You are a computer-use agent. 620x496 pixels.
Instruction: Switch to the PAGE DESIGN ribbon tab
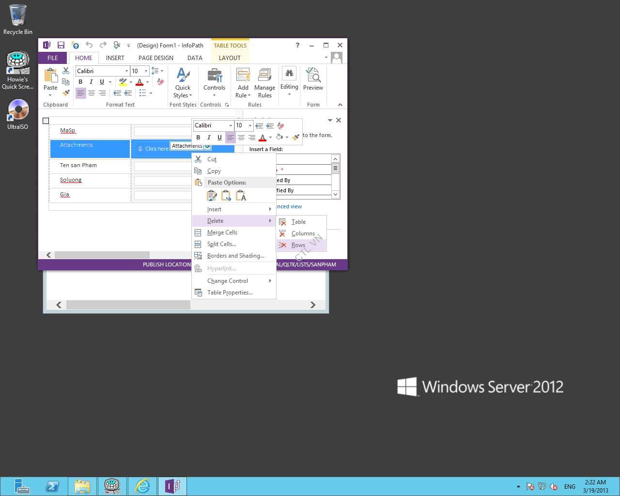coord(155,58)
